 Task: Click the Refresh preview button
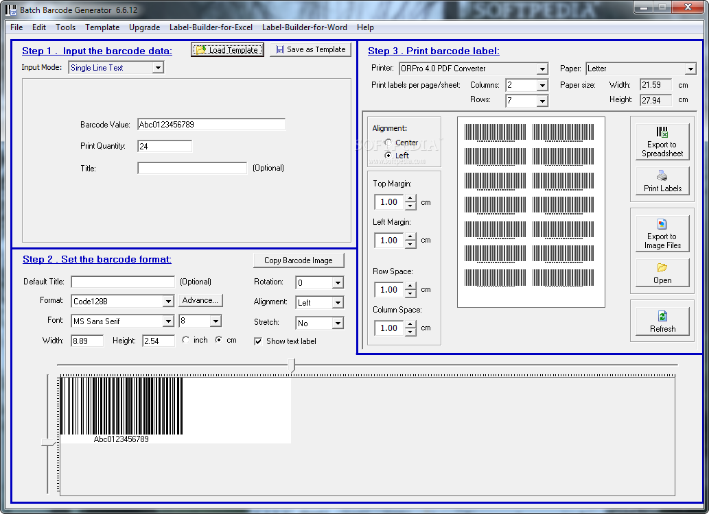(662, 321)
